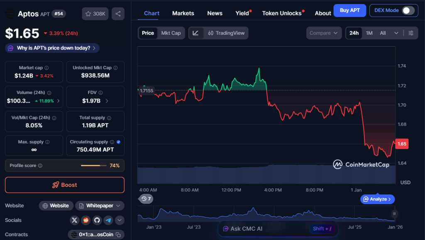The image size is (425, 240).
Task: Click the orange Boost button
Action: pyautogui.click(x=65, y=185)
